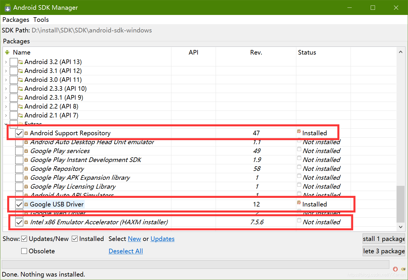408x280 pixels.
Task: Uncheck the Android Support Repository checkbox
Action: (x=19, y=133)
